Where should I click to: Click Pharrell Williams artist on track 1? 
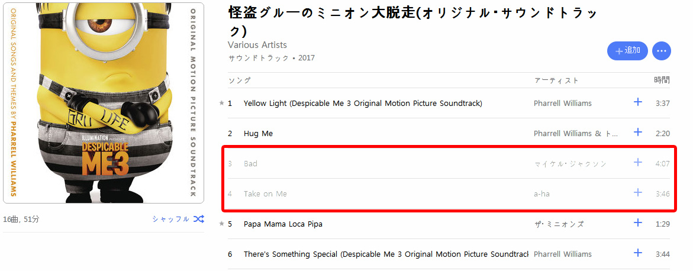coord(562,103)
